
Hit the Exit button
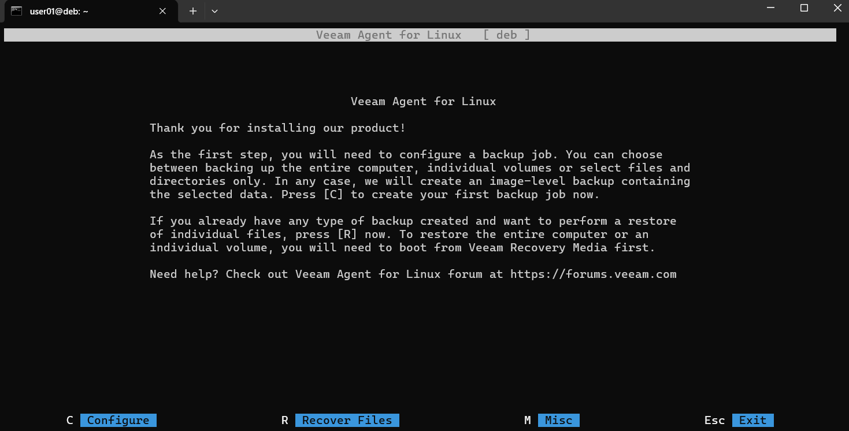(x=752, y=421)
